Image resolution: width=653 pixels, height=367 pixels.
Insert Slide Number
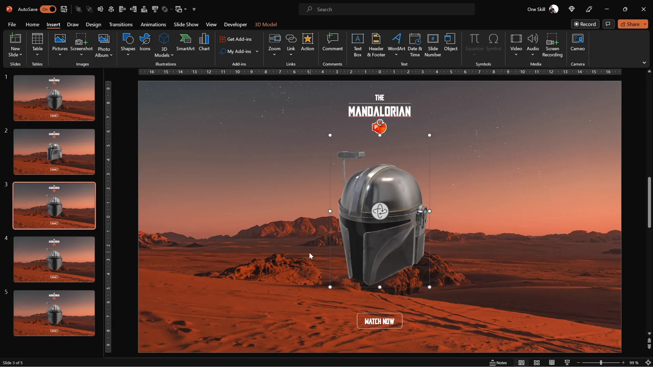point(433,45)
